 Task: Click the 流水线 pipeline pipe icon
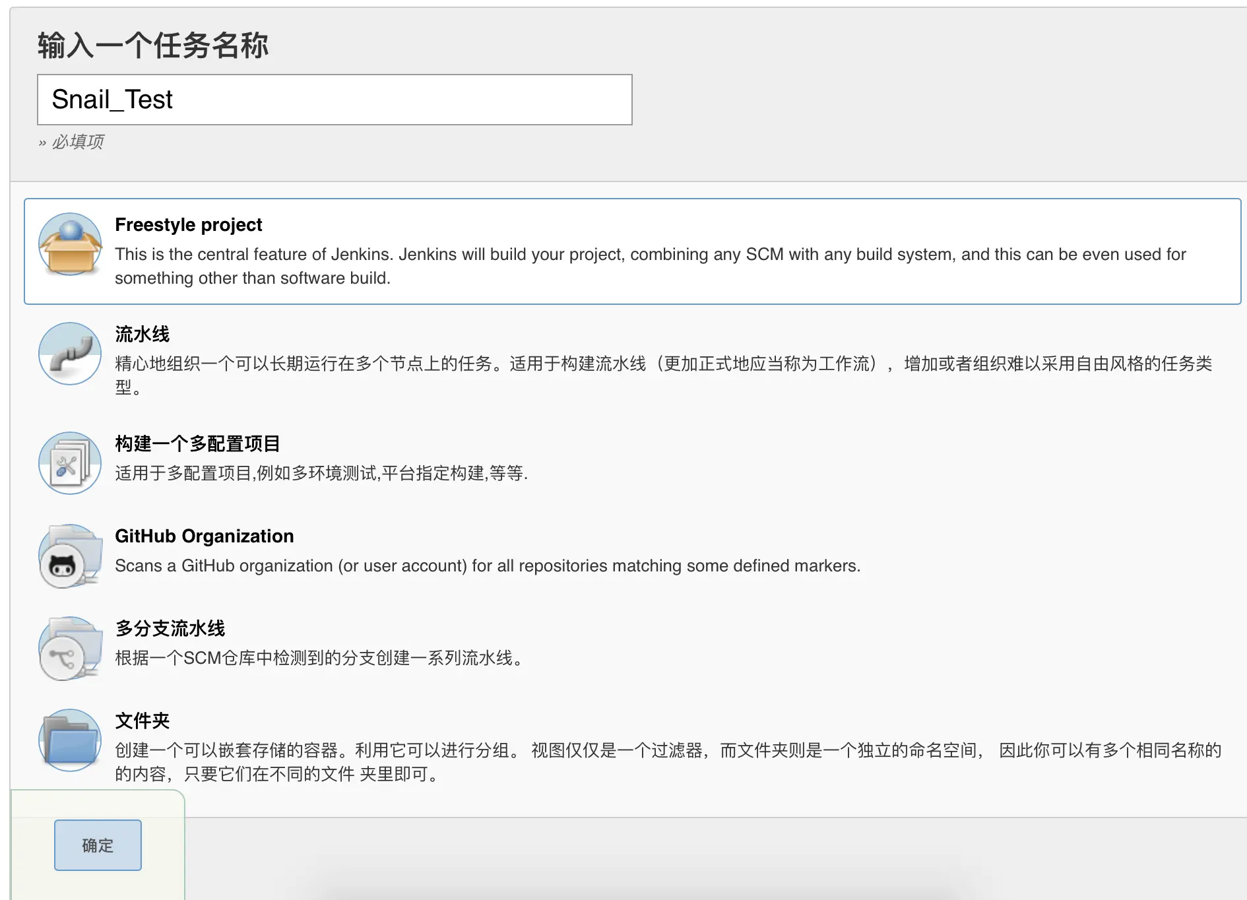click(70, 354)
